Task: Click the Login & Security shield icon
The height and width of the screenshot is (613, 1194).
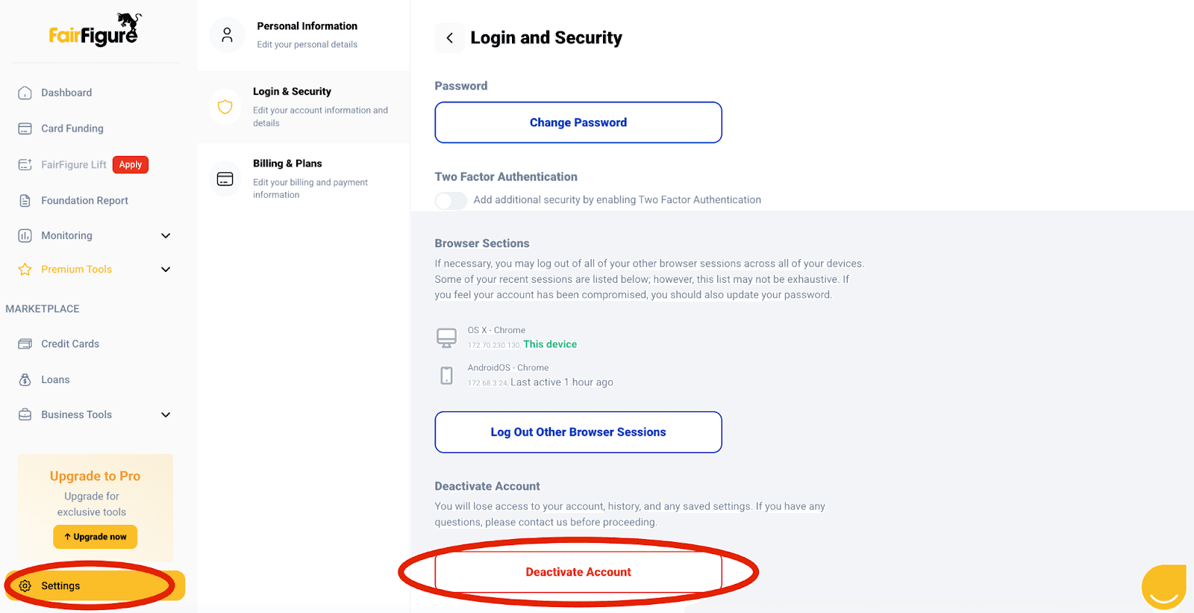Action: point(225,107)
